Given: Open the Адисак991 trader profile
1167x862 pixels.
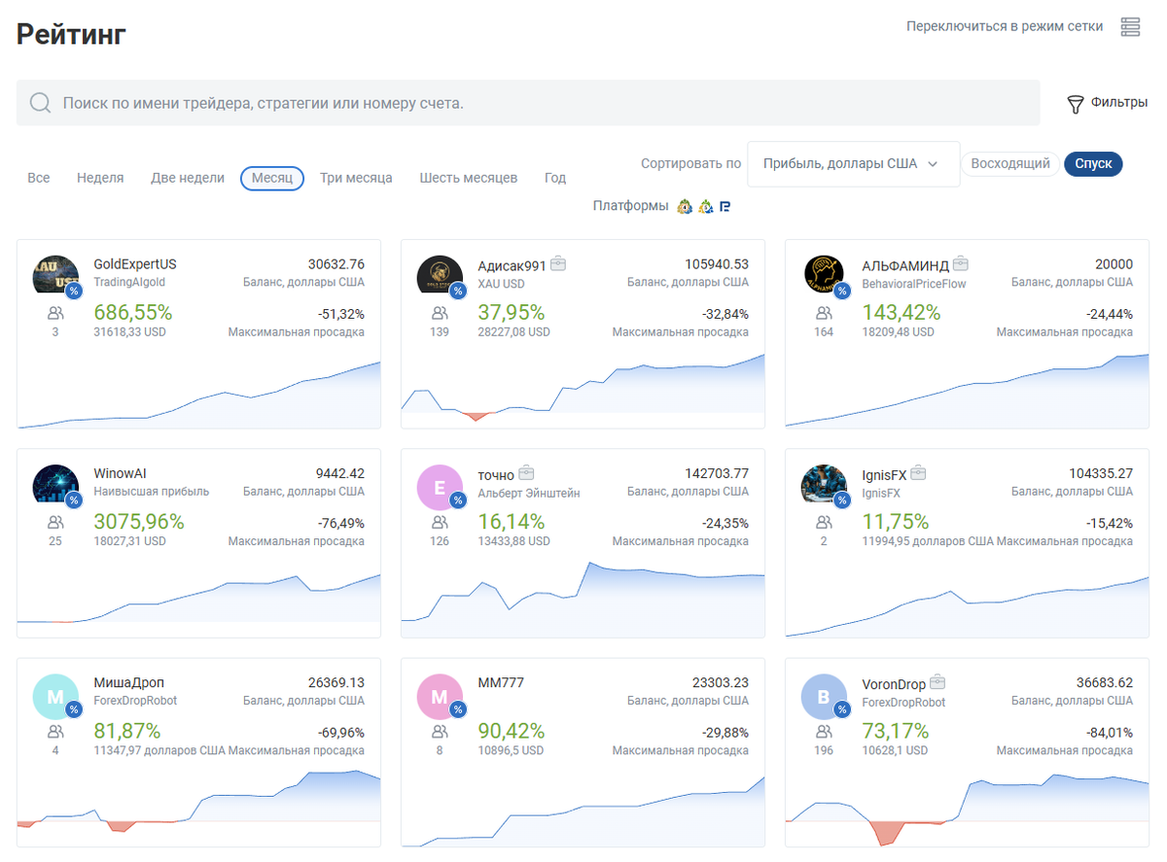Looking at the screenshot, I should 512,263.
